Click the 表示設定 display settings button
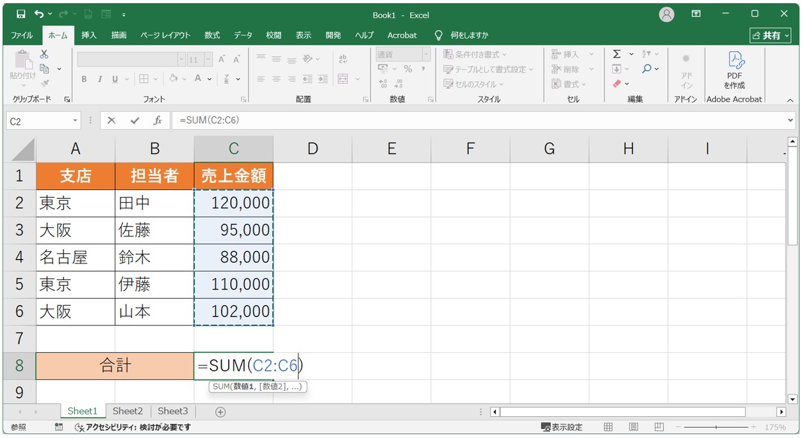The width and height of the screenshot is (804, 438). click(562, 427)
